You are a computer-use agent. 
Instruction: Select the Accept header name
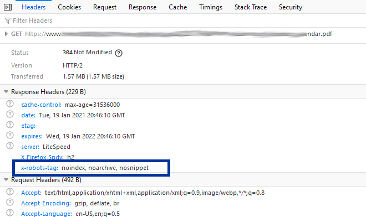(31, 193)
